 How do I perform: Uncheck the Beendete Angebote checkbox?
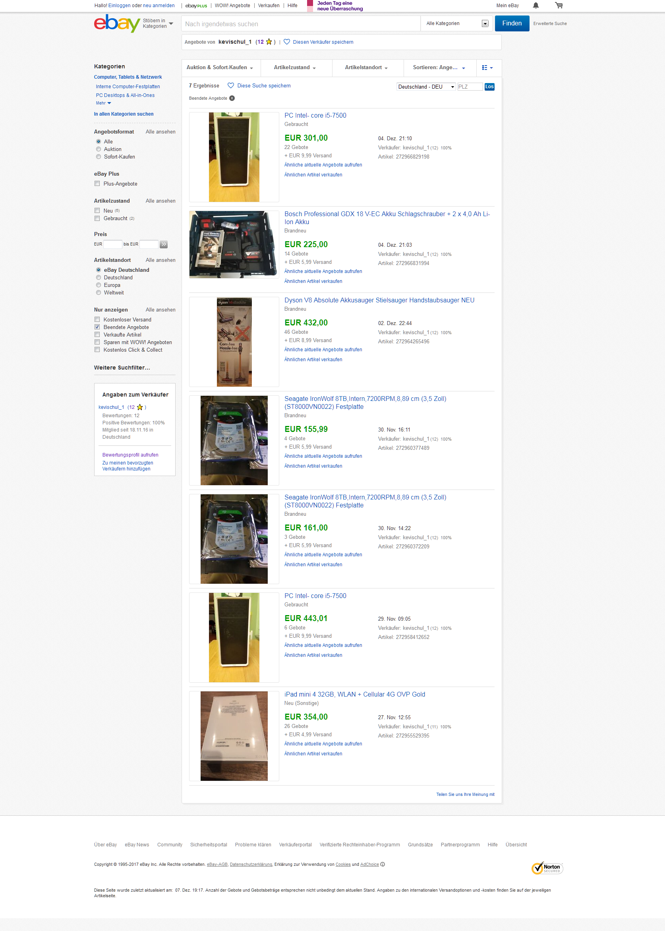tap(97, 327)
